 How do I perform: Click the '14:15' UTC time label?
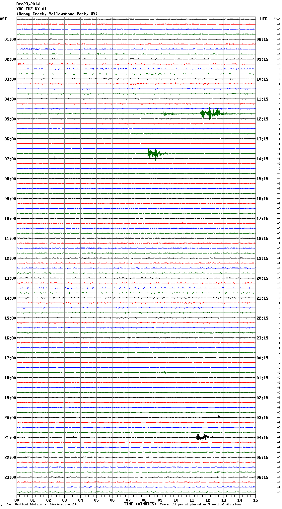[x=262, y=159]
